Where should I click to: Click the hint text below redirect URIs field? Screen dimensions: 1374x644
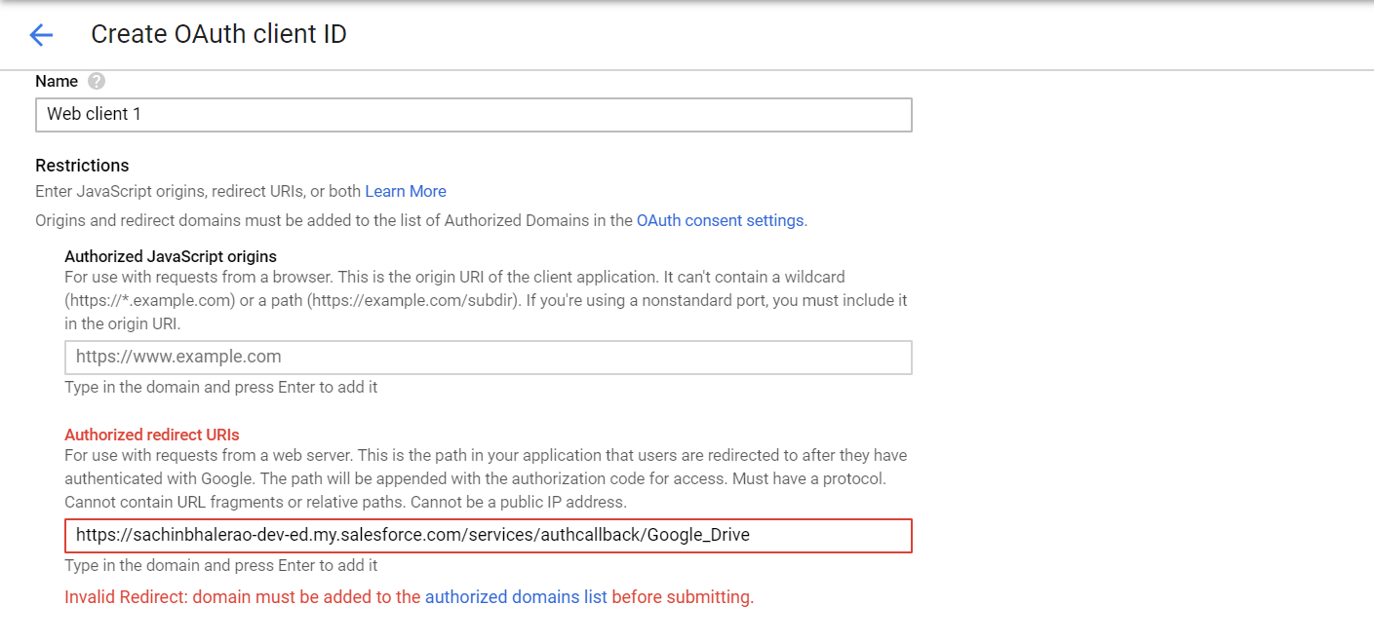click(220, 565)
